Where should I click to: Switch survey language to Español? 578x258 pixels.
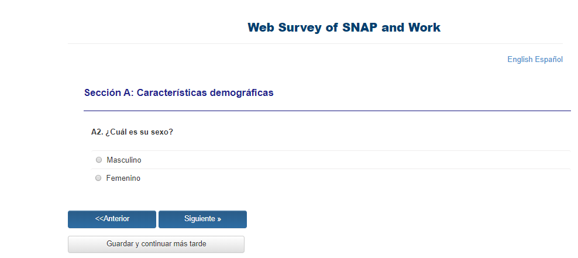tap(549, 59)
